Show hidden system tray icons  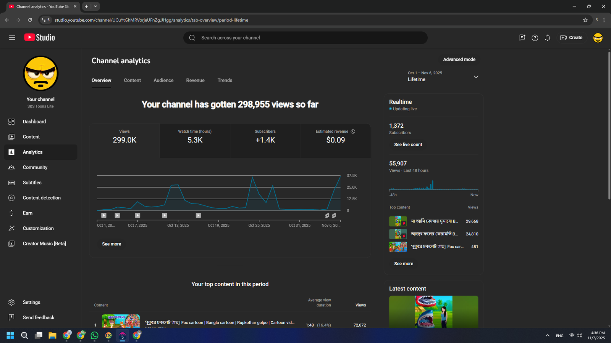[548, 335]
